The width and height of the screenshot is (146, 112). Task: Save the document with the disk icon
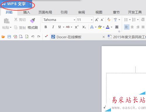coord(9,37)
